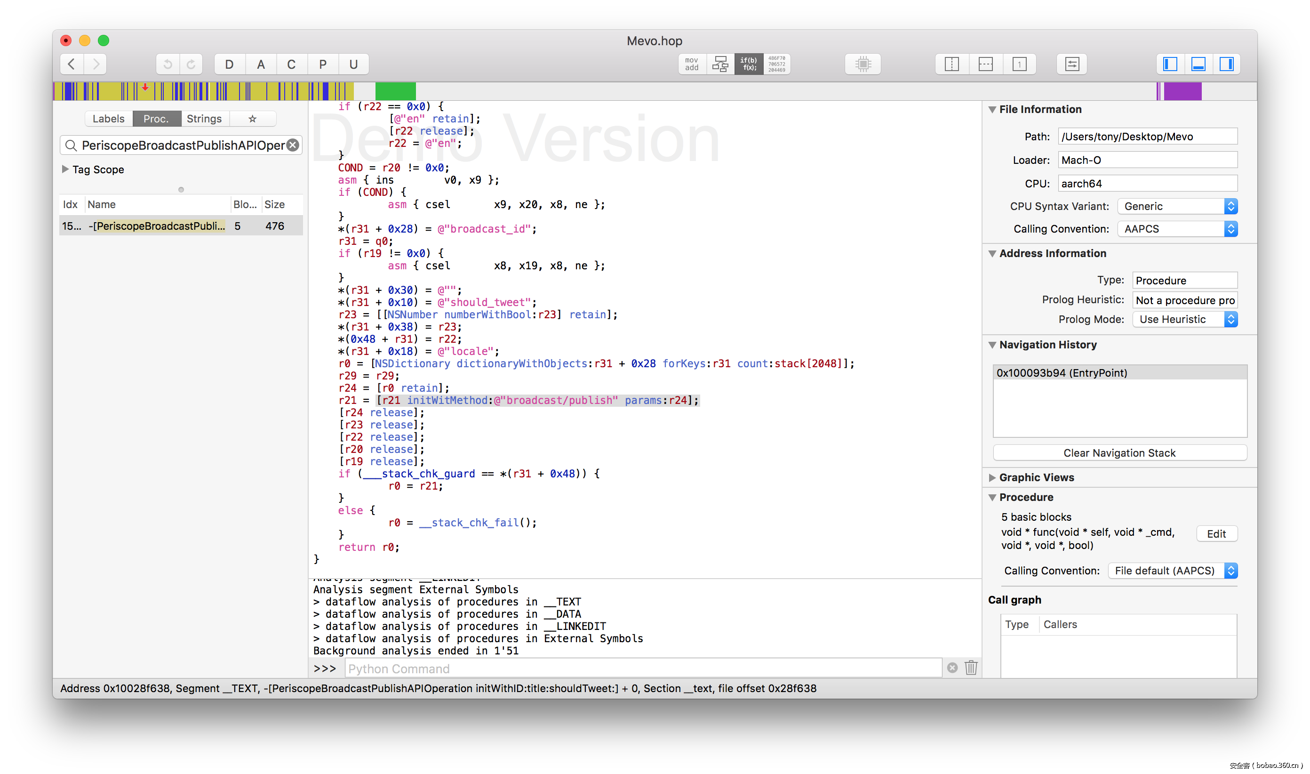Image resolution: width=1310 pixels, height=774 pixels.
Task: Click the Clear Navigation Stack button
Action: (x=1119, y=453)
